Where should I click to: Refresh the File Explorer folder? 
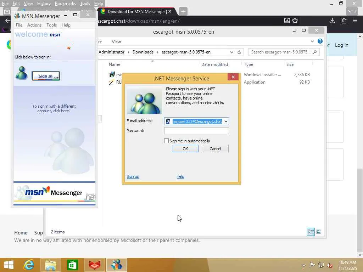[239, 52]
